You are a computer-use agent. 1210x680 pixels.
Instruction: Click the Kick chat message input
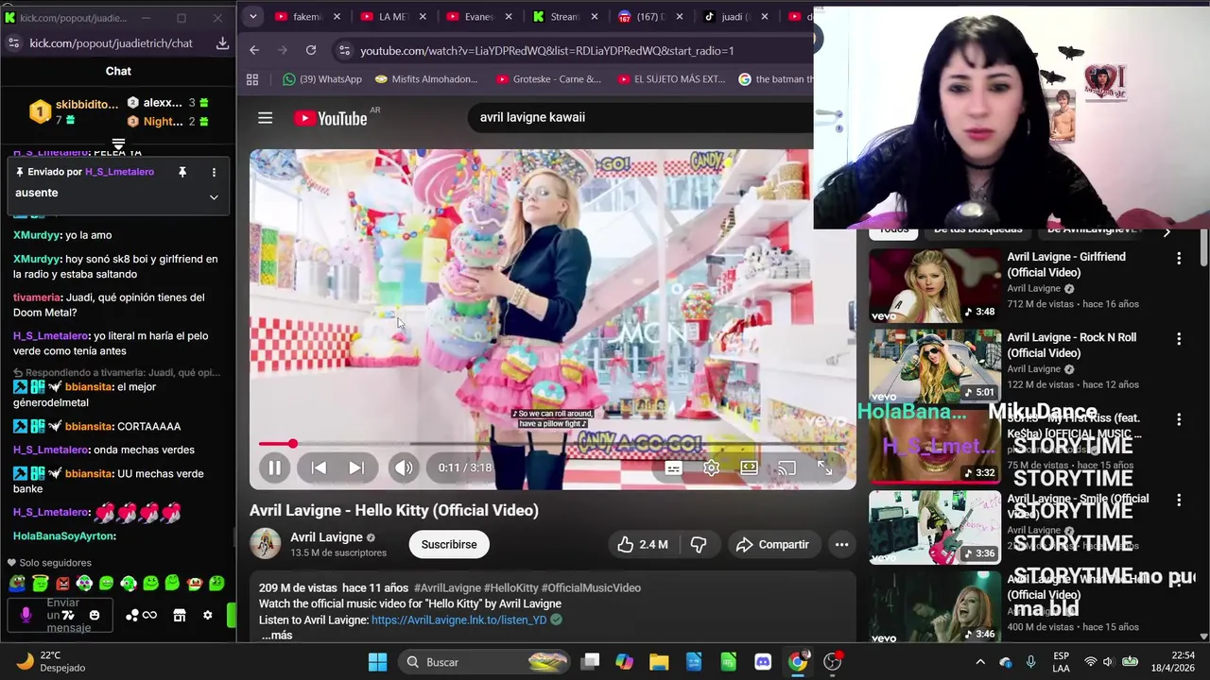[62, 615]
